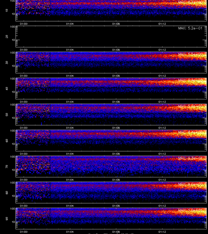The image size is (208, 234).
Task: Click the 10 y-axis label of panel 5R
Action: [13, 118]
